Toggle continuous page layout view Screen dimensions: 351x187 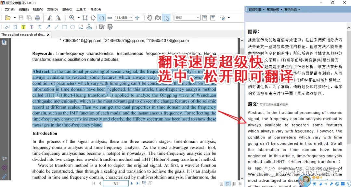[227, 184]
